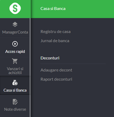
Task: Click the money bag icon for Casa si Banca
Action: [15, 83]
